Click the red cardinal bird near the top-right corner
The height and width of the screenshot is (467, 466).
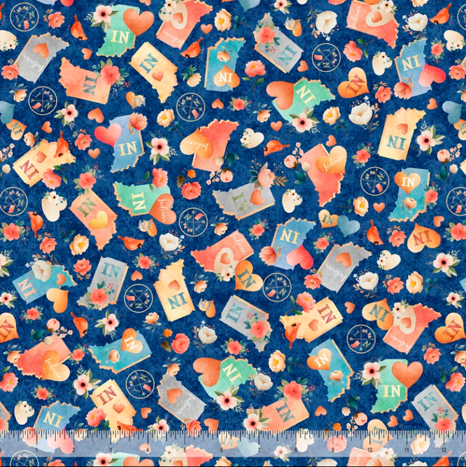click(447, 14)
